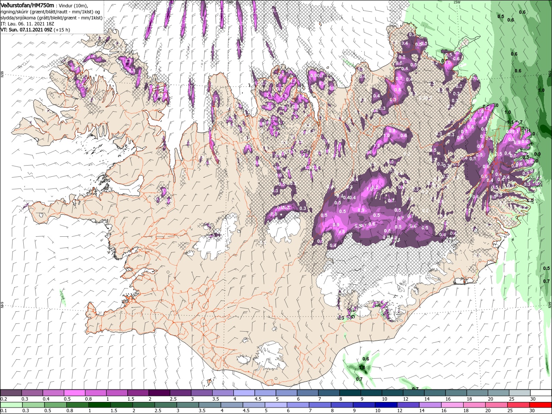Click the red 30 swatch in the rain legend
Screen dimensions: 552x414
tap(541, 405)
